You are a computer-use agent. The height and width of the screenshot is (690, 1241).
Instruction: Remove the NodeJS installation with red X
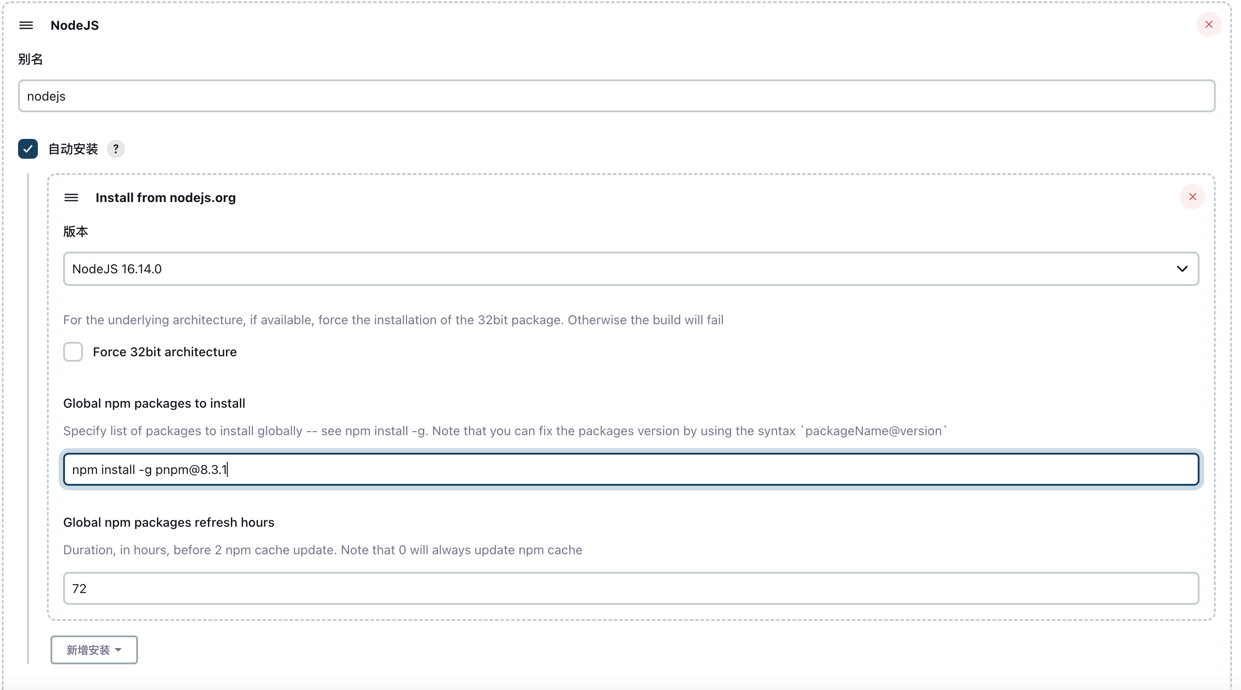coord(1208,24)
